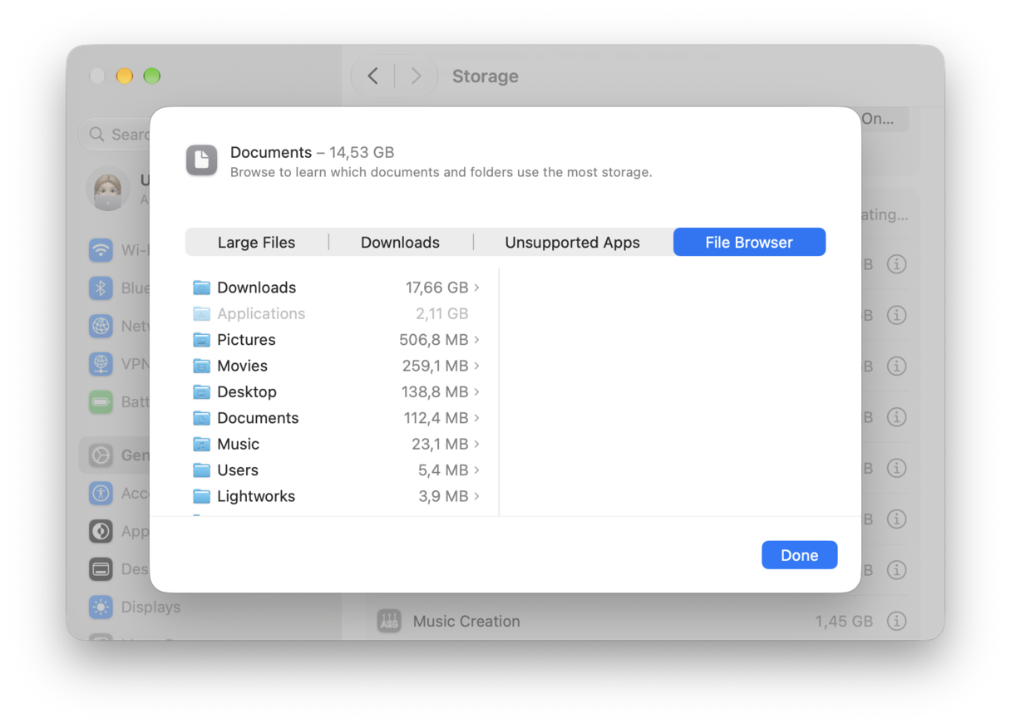Expand the Pictures folder chevron

(x=476, y=340)
